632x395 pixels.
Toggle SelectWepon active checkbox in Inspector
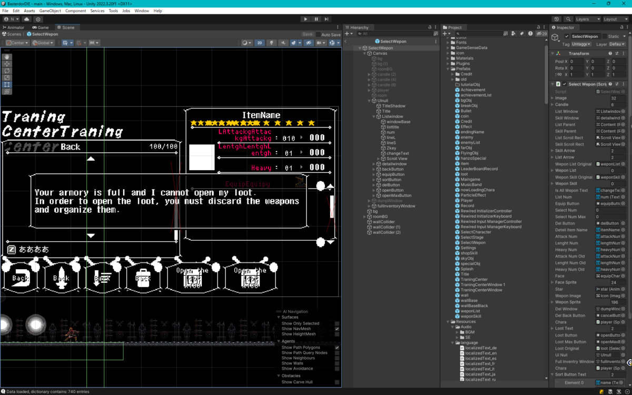pos(567,36)
